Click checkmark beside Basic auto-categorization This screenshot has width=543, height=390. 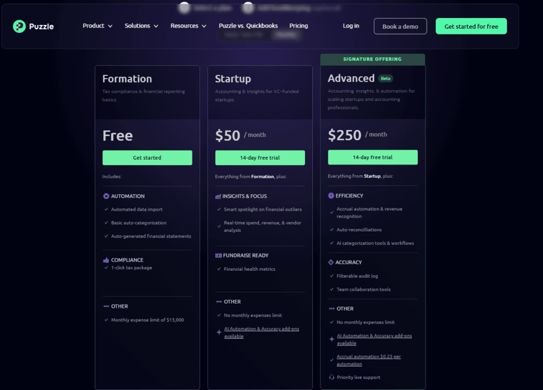(106, 223)
